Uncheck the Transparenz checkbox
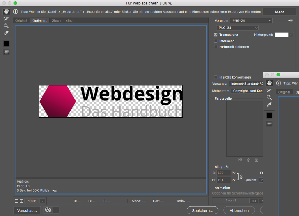299x216 pixels. coord(216,34)
